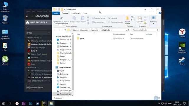
Task: Click the New folder icon
Action: click(127, 18)
